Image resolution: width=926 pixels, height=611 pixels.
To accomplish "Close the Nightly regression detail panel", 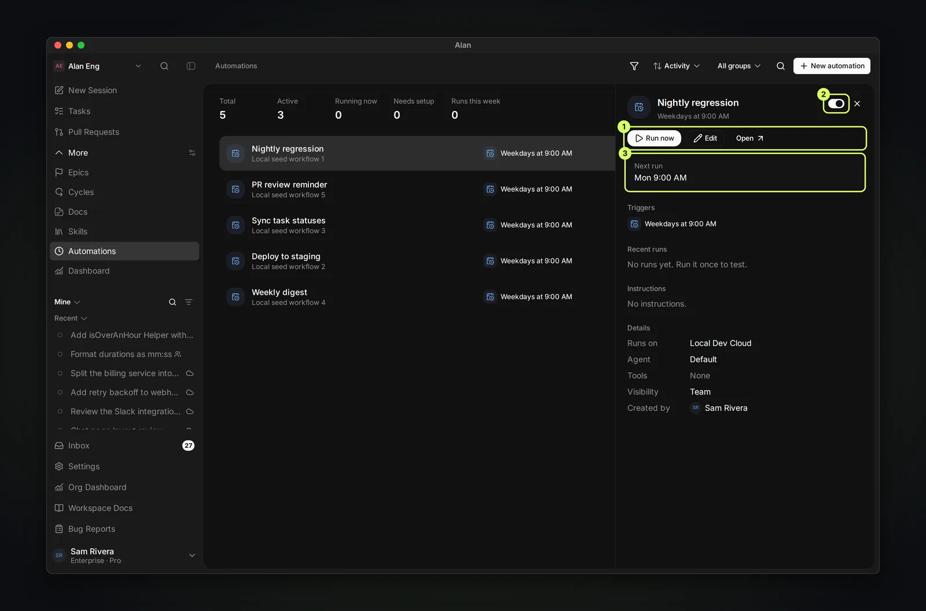I will 857,104.
